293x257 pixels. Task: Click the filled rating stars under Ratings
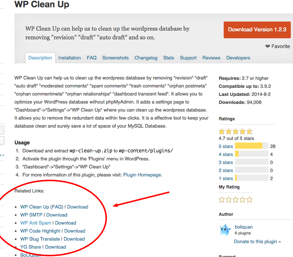235,132
